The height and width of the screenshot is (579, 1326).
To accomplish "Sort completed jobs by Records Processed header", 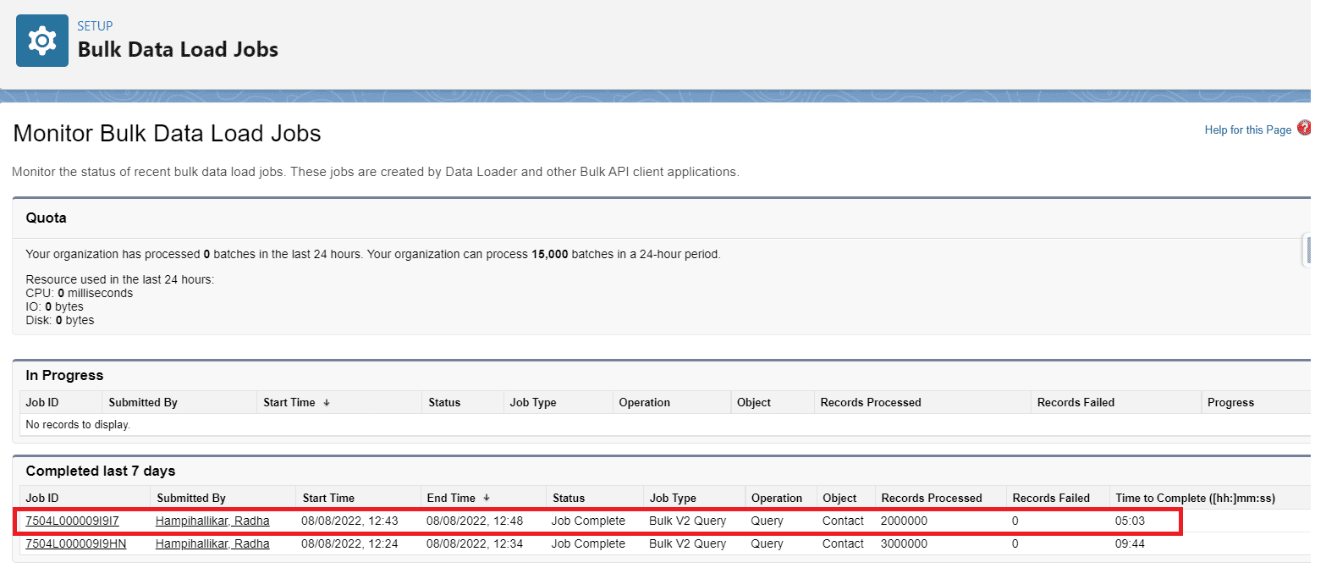I will (931, 498).
